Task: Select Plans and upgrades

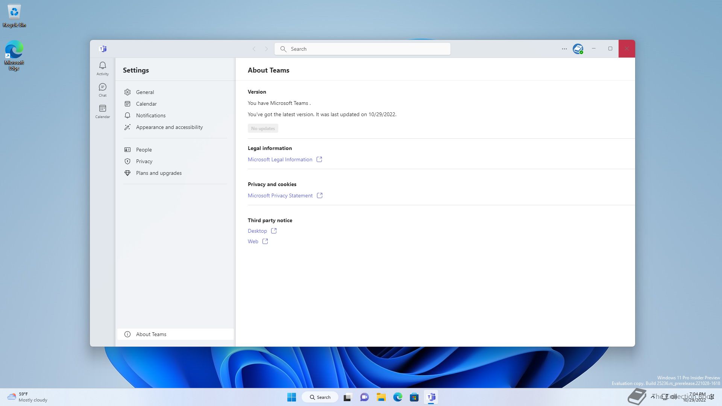Action: coord(176,173)
